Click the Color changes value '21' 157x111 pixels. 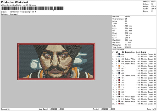click(x=126, y=19)
